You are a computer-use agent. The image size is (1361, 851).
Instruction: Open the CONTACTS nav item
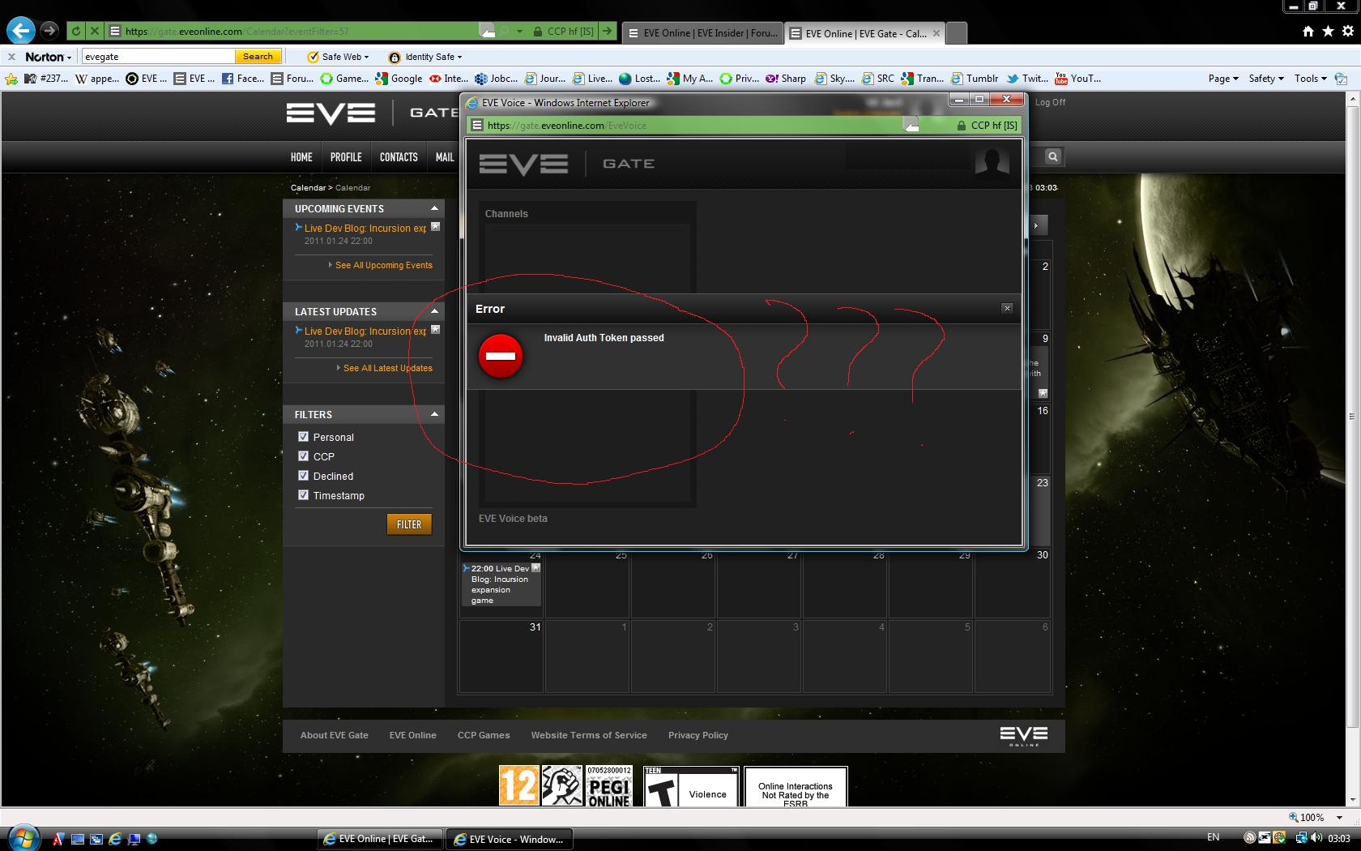pos(399,157)
